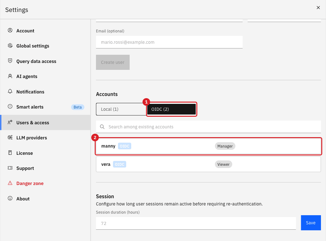
Task: Open the vera account row
Action: pyautogui.click(x=208, y=164)
